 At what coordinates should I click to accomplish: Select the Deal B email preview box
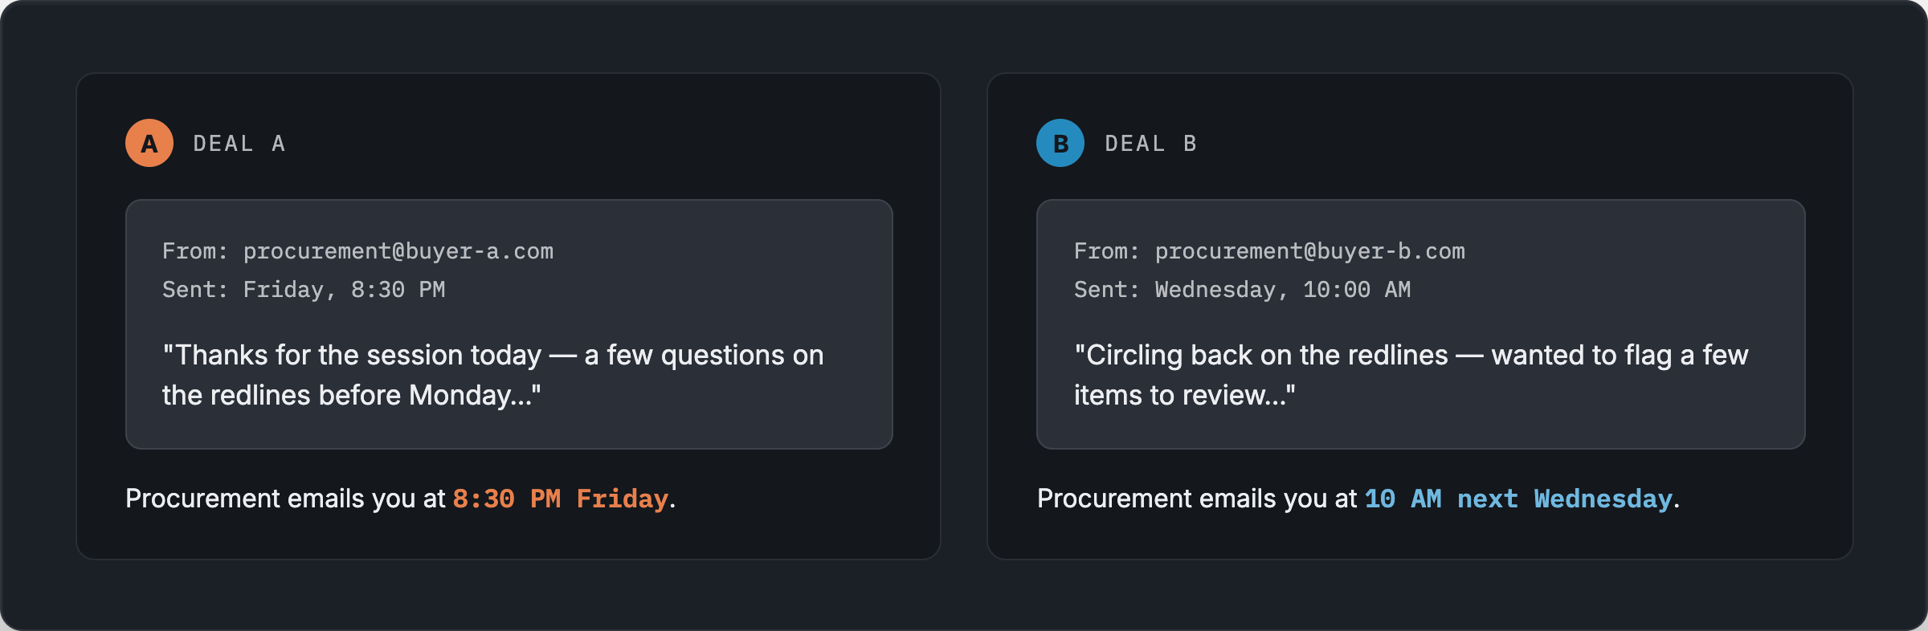[x=1420, y=324]
